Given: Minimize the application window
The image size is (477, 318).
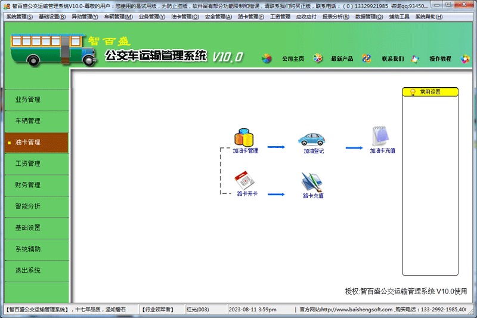Looking at the screenshot, I should tap(436, 5).
